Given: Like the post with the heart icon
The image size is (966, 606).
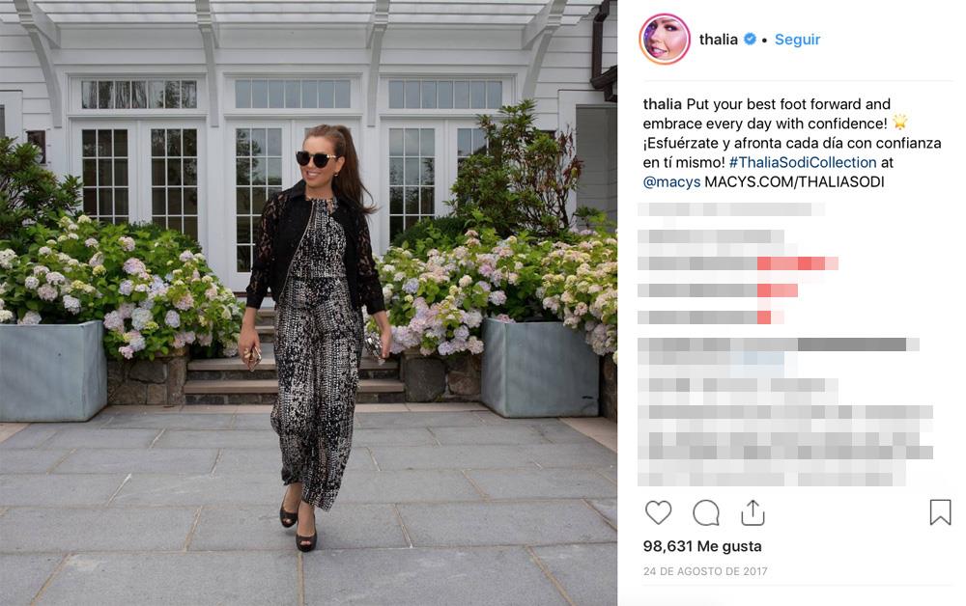Looking at the screenshot, I should [658, 512].
